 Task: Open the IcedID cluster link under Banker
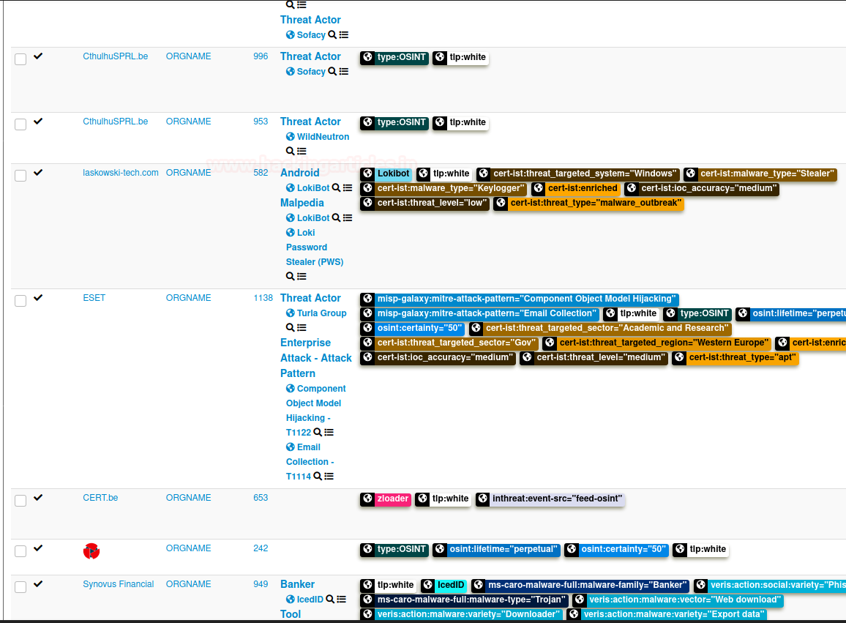point(310,600)
